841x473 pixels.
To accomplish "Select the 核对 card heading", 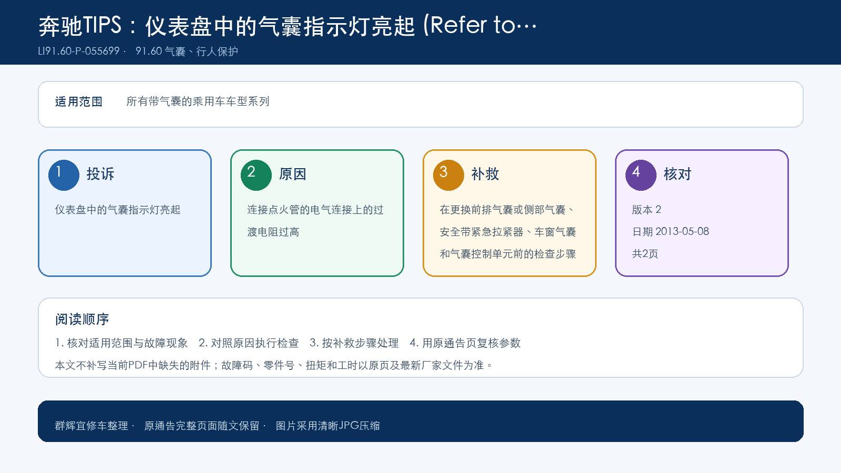I will point(678,174).
